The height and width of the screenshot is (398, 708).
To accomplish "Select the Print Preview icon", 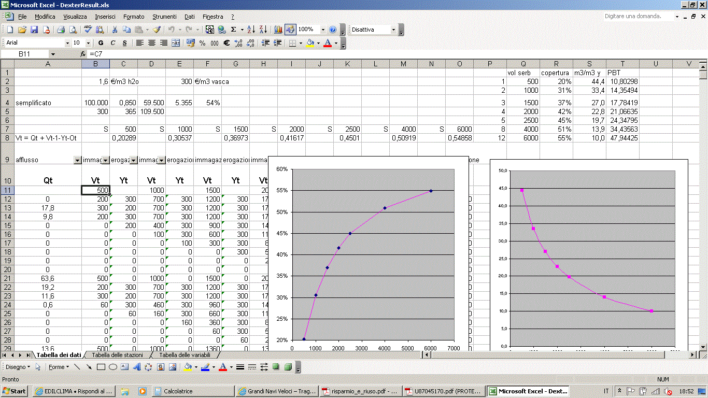I will [x=73, y=30].
